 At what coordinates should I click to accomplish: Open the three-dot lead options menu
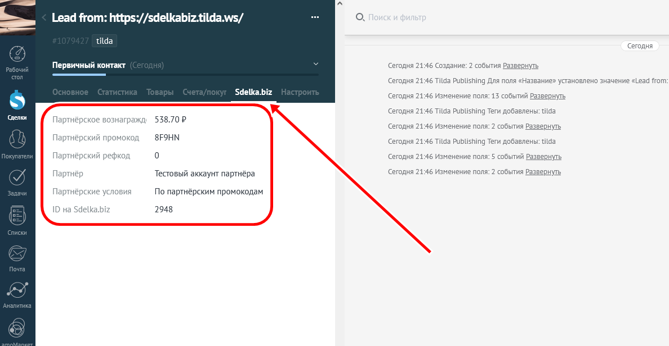pos(315,17)
